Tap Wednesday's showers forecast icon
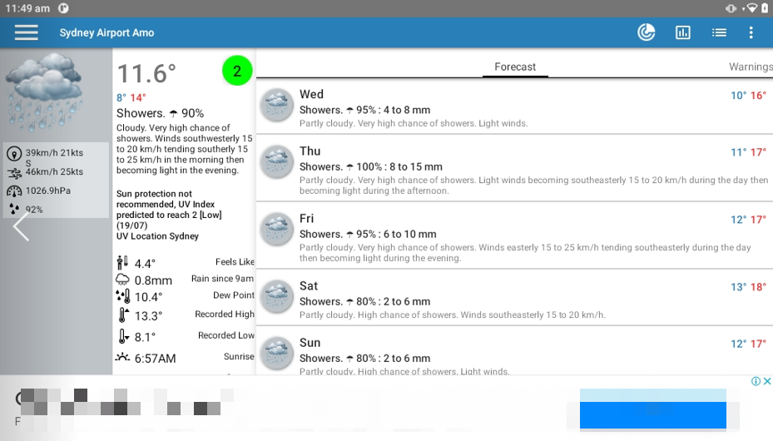The width and height of the screenshot is (773, 441). point(276,105)
